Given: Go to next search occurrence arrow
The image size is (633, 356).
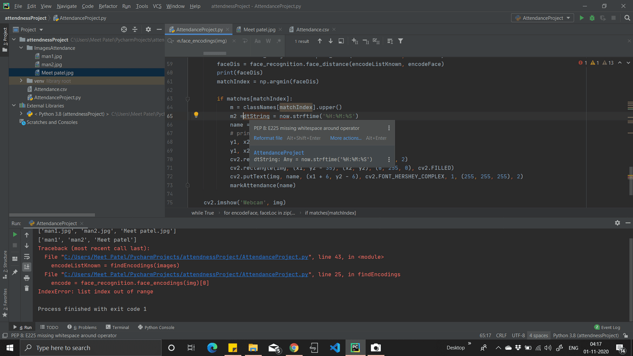Looking at the screenshot, I should point(331,41).
